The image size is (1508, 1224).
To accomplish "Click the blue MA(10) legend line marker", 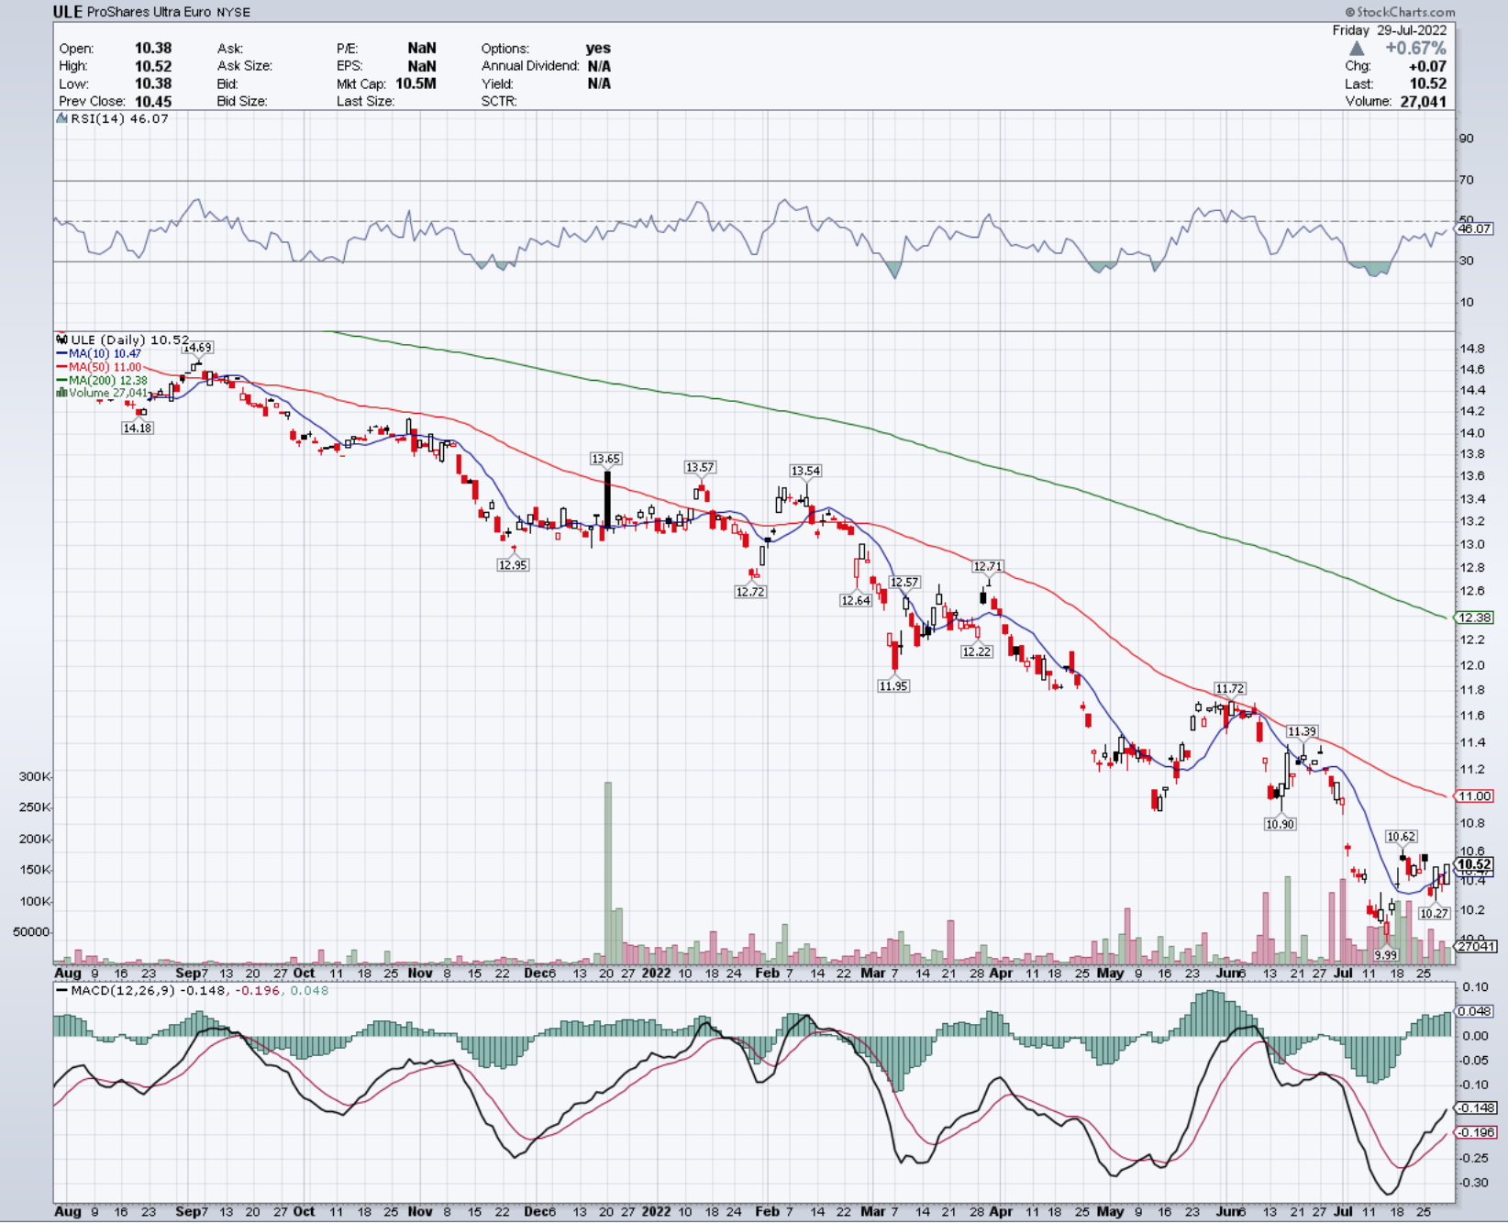I will pos(61,353).
